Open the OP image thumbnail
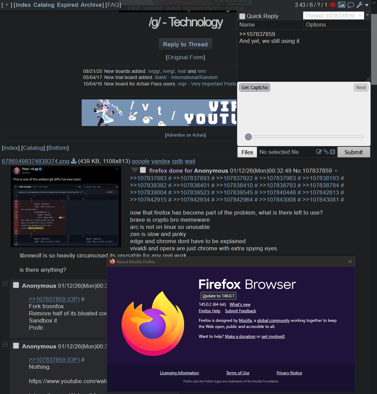The height and width of the screenshot is (394, 377). coord(66,207)
